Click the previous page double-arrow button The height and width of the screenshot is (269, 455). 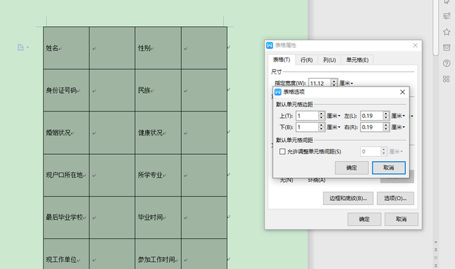pyautogui.click(x=436, y=250)
